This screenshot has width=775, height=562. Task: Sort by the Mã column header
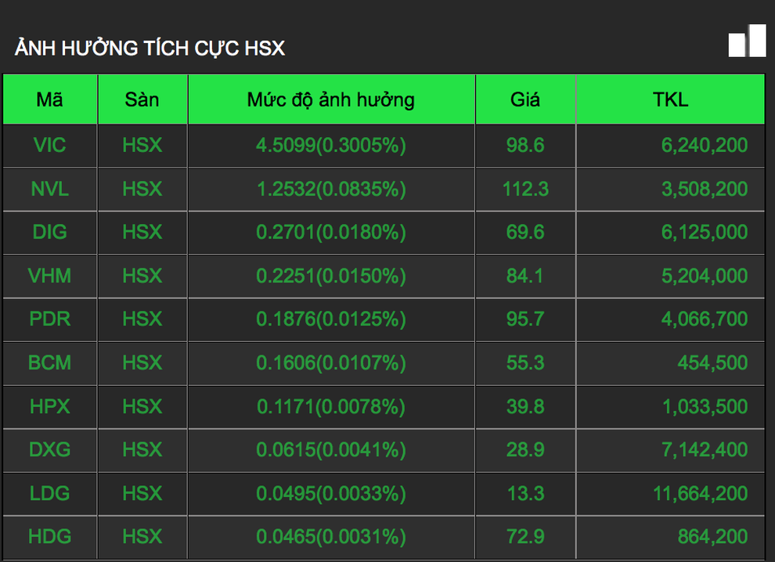(50, 100)
